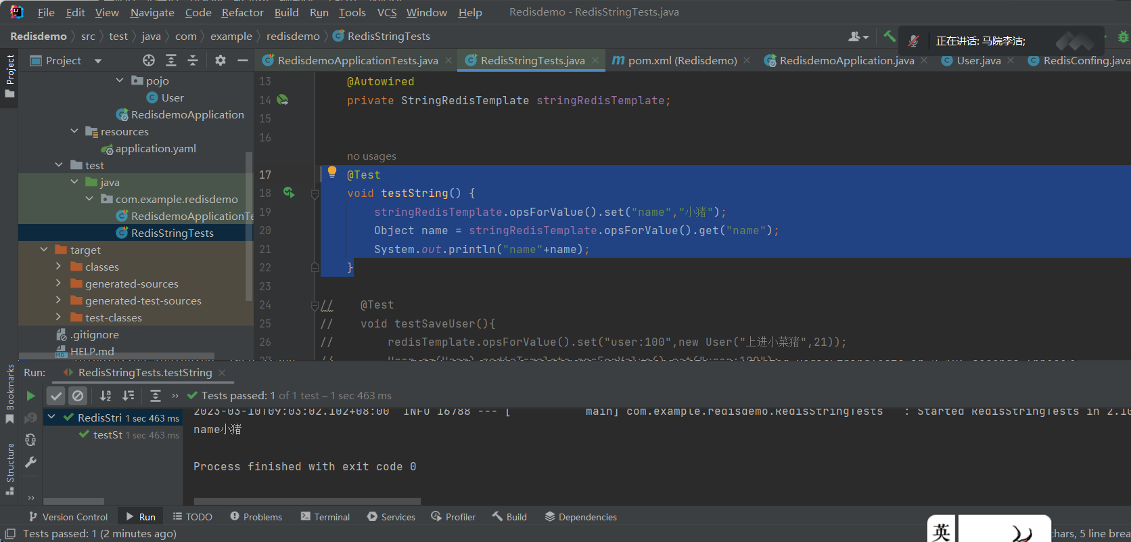Collapse the target folder
Image resolution: width=1131 pixels, height=542 pixels.
[x=44, y=250]
